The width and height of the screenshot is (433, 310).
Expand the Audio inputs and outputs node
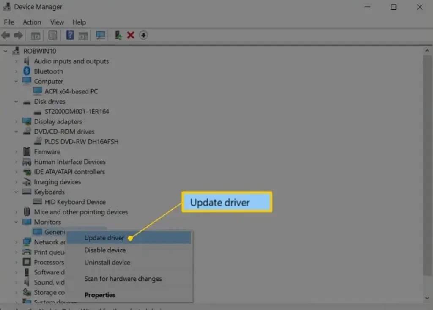coord(16,61)
